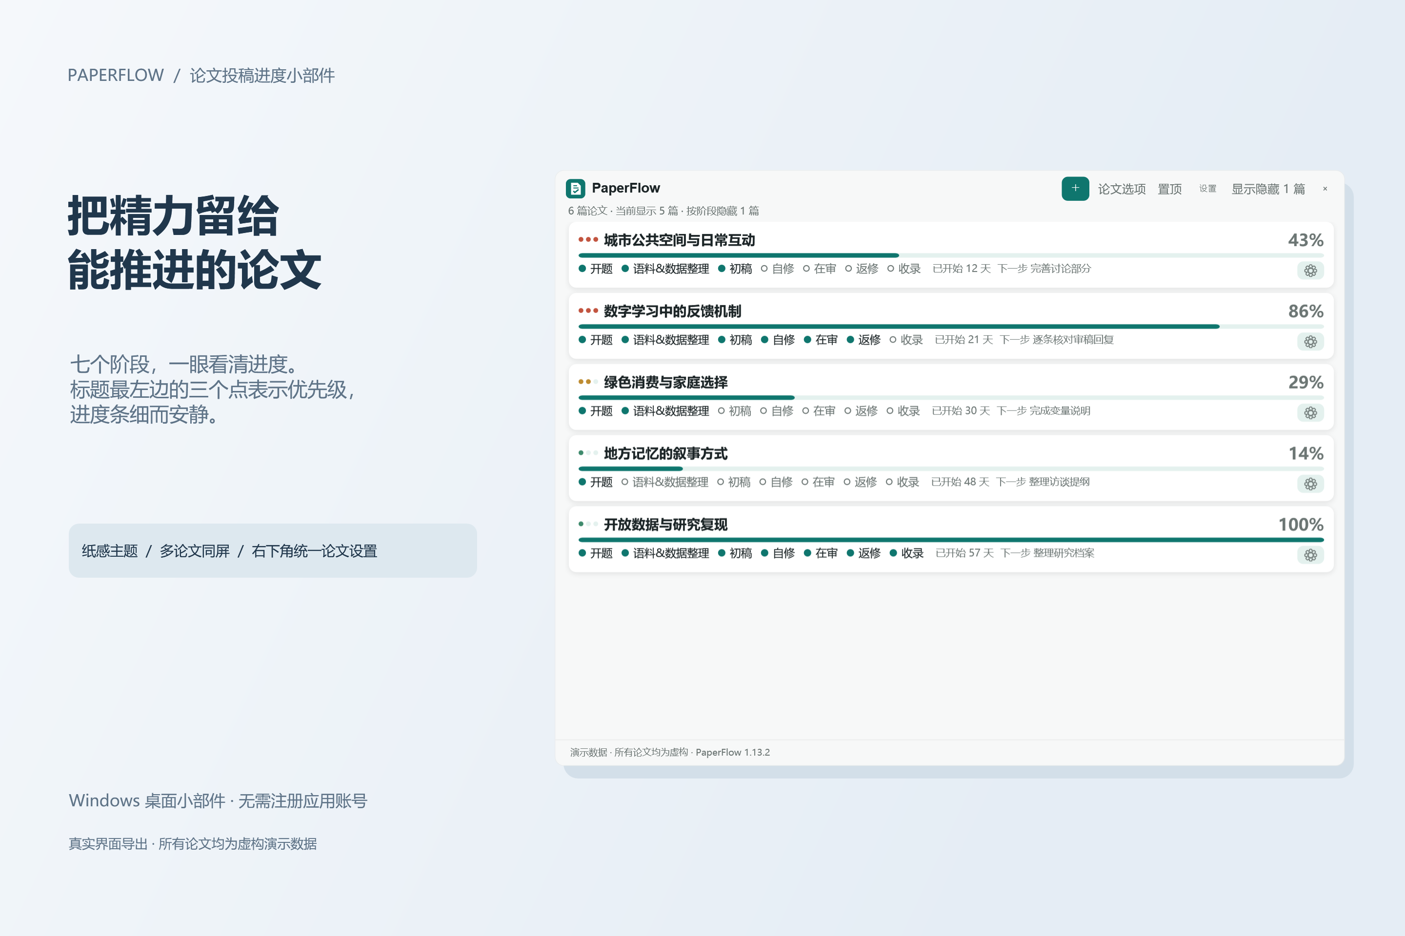Click 下一步 完善讨论部分 note
Screen dimensions: 1405x936
coord(1044,268)
